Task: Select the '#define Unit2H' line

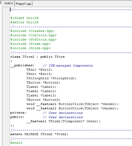Action: point(24,22)
